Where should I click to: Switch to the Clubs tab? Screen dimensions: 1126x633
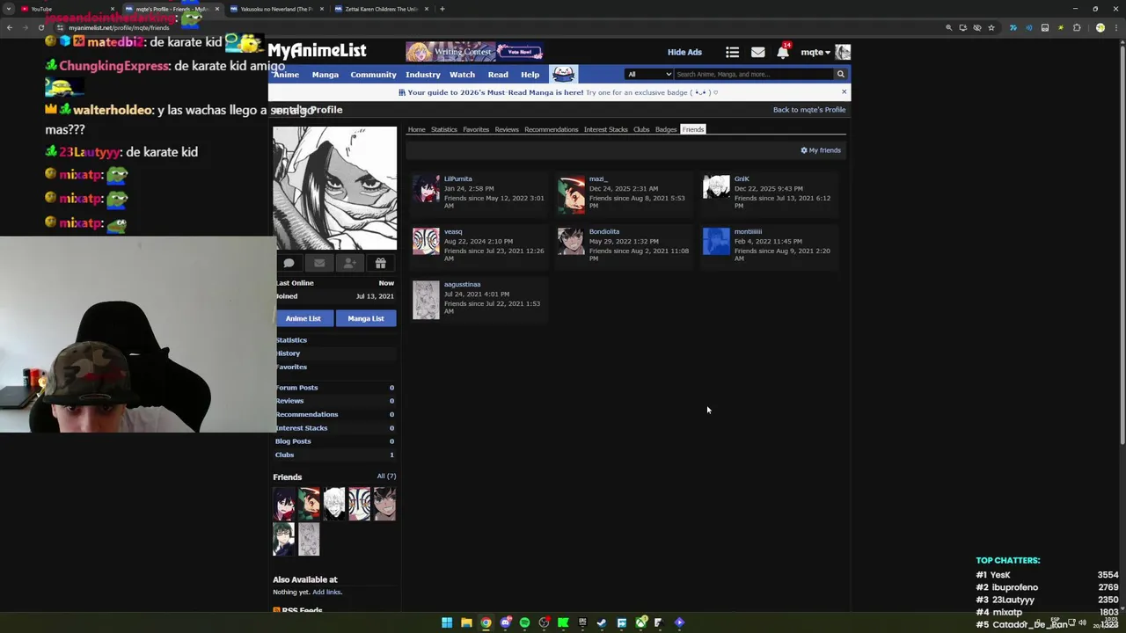click(x=641, y=129)
